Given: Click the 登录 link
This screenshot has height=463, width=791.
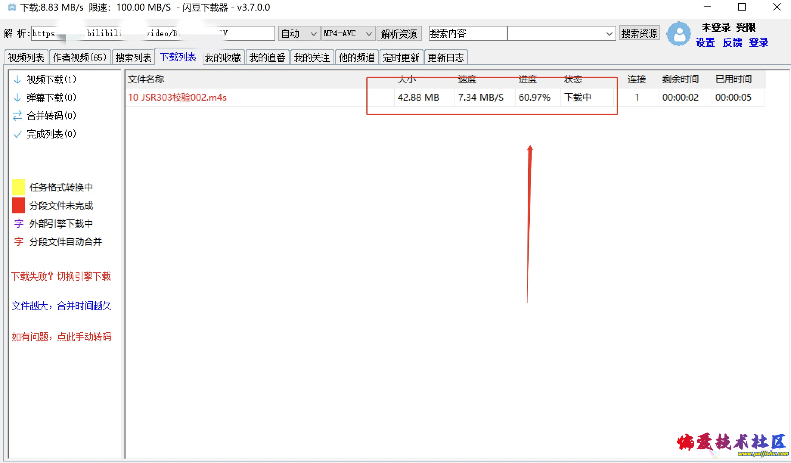Looking at the screenshot, I should tap(758, 43).
